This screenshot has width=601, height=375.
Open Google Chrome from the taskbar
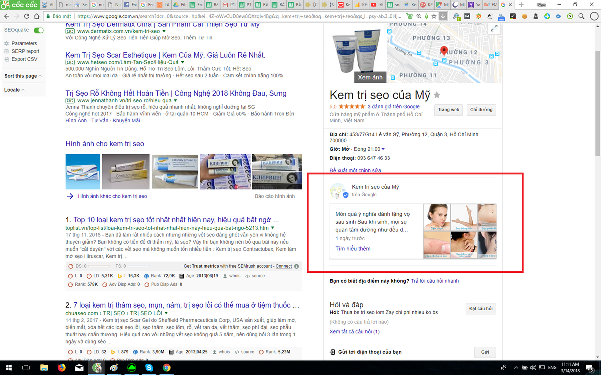tap(167, 368)
